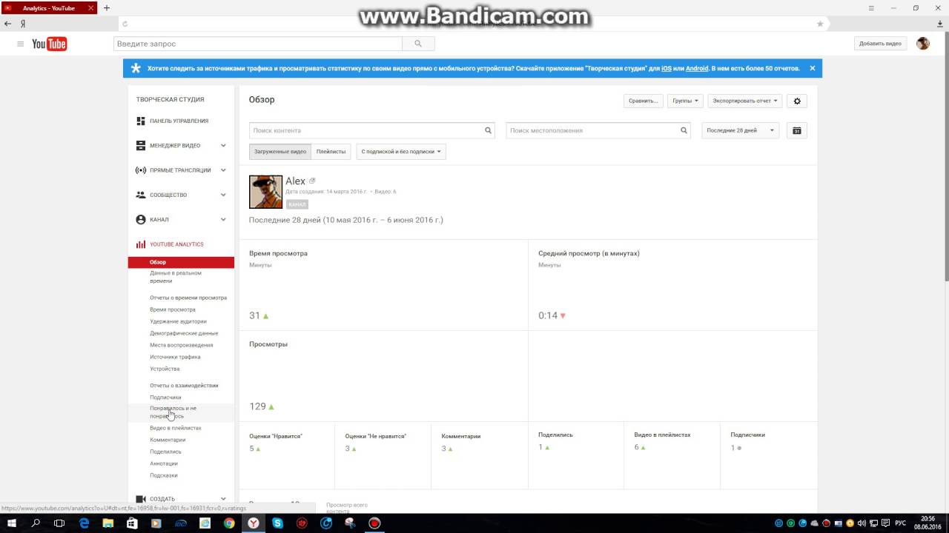Viewport: 949px width, 533px height.
Task: Open Данные в реальном времени report
Action: (x=176, y=277)
